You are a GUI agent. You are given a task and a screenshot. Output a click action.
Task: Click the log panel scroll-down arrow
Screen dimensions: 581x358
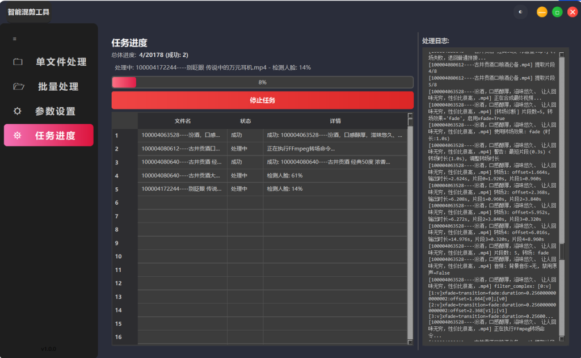point(562,339)
